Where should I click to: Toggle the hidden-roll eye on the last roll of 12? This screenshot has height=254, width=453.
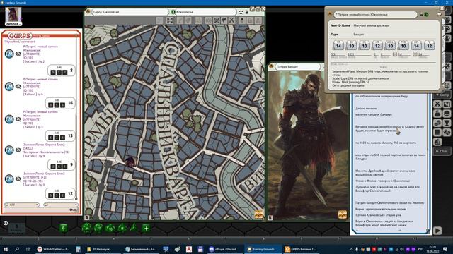18,179
